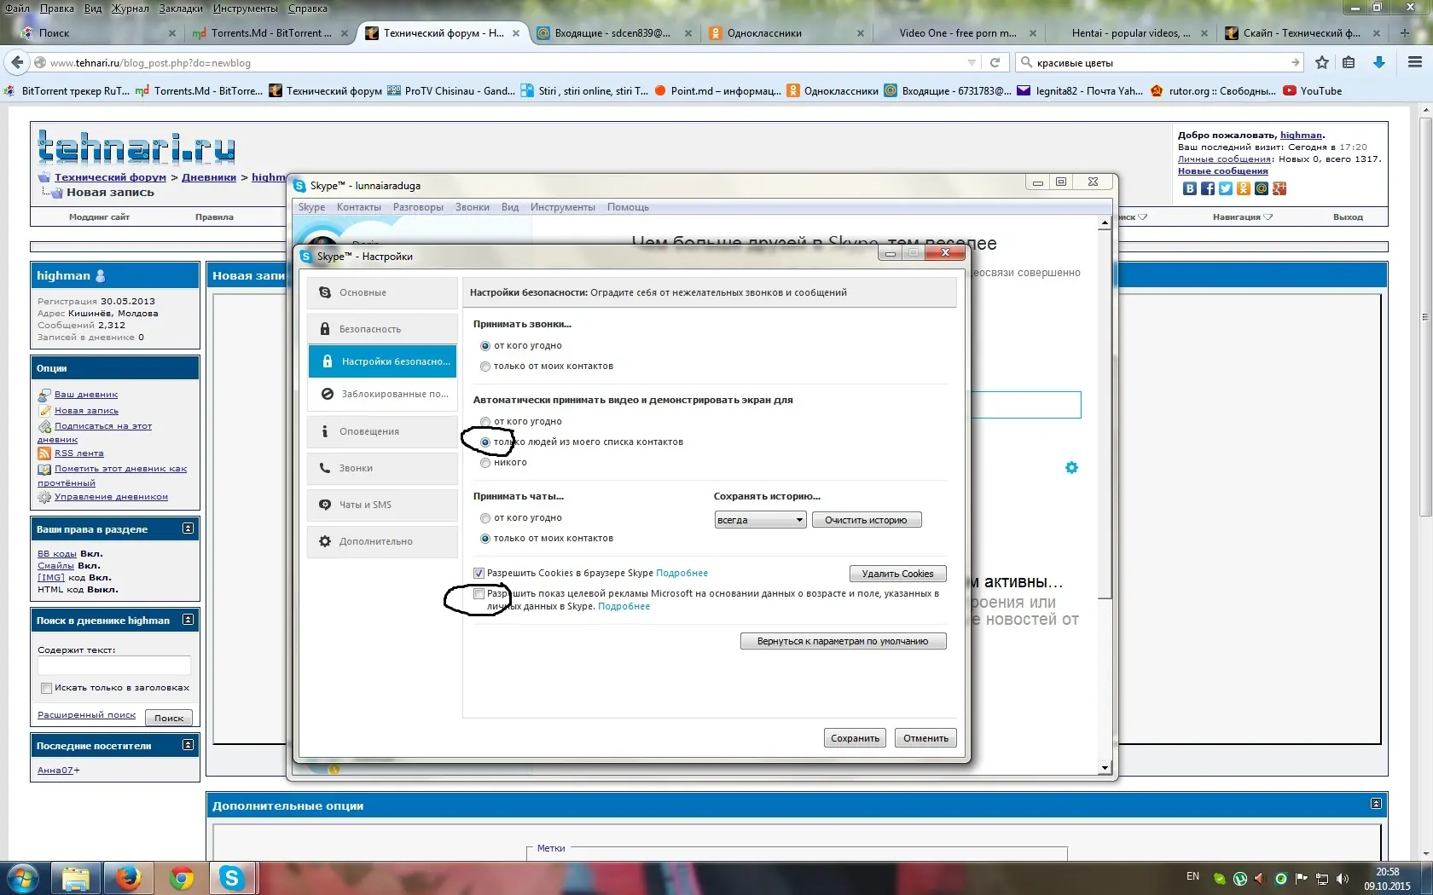Viewport: 1433px width, 895px height.
Task: Open a new Firefox tab with plus
Action: coord(1405,33)
